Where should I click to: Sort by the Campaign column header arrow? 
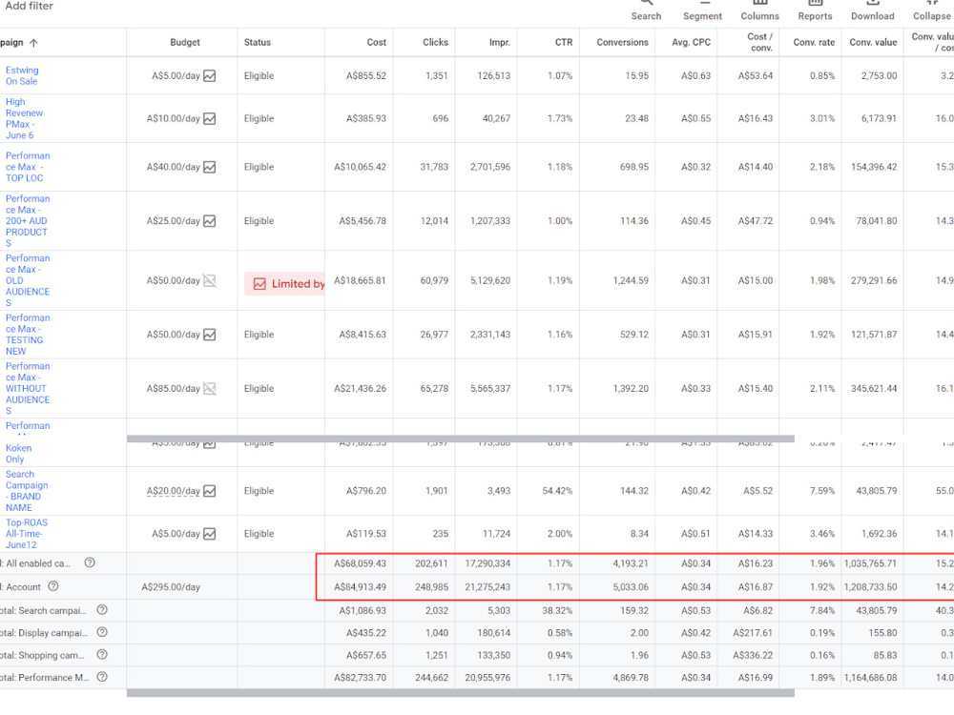(33, 43)
